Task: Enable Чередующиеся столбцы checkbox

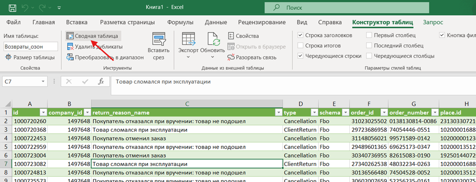Action: pos(369,56)
